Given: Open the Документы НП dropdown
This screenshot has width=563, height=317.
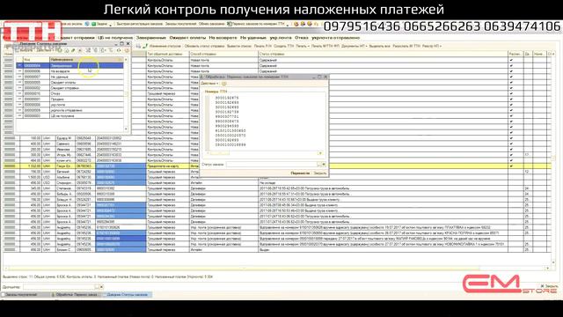Looking at the screenshot, I should point(354,46).
